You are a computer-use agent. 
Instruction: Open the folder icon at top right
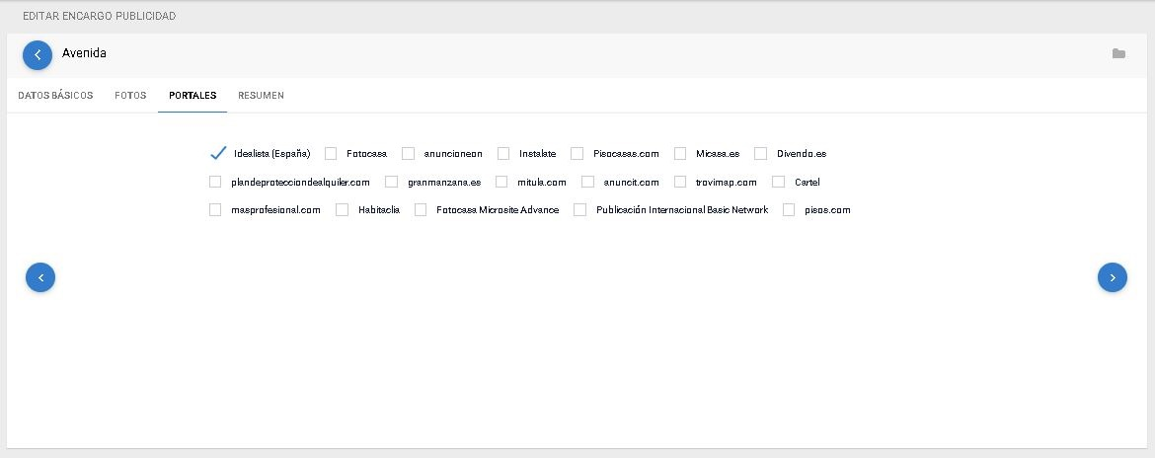click(1118, 53)
